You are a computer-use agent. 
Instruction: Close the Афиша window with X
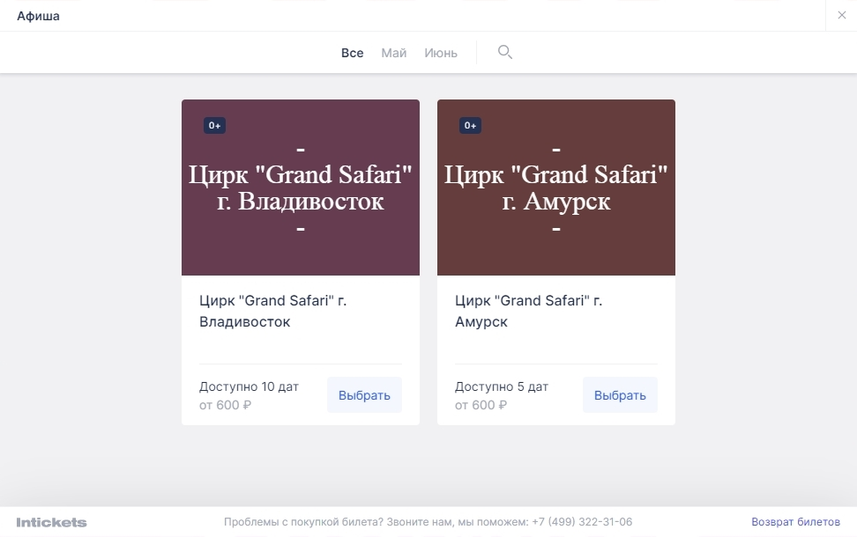point(841,16)
